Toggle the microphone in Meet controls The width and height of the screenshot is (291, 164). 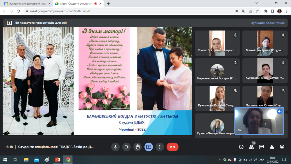point(115,147)
